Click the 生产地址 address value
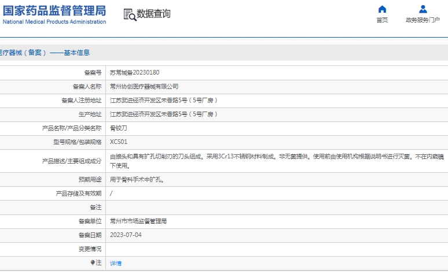This screenshot has width=448, height=274. pos(164,114)
